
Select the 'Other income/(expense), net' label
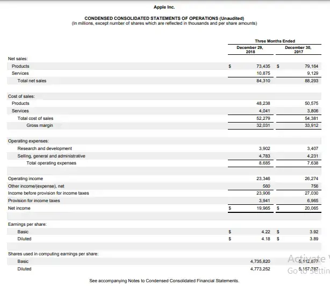pos(36,186)
